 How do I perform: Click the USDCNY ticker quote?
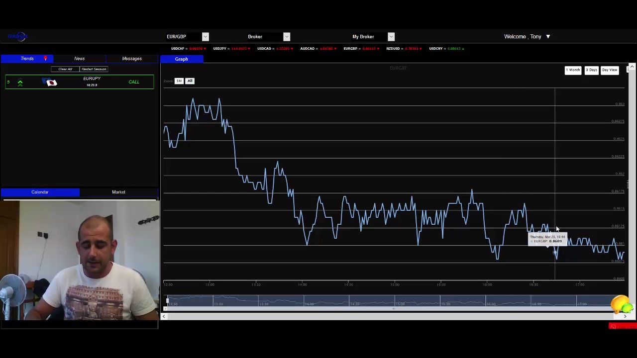(x=447, y=49)
